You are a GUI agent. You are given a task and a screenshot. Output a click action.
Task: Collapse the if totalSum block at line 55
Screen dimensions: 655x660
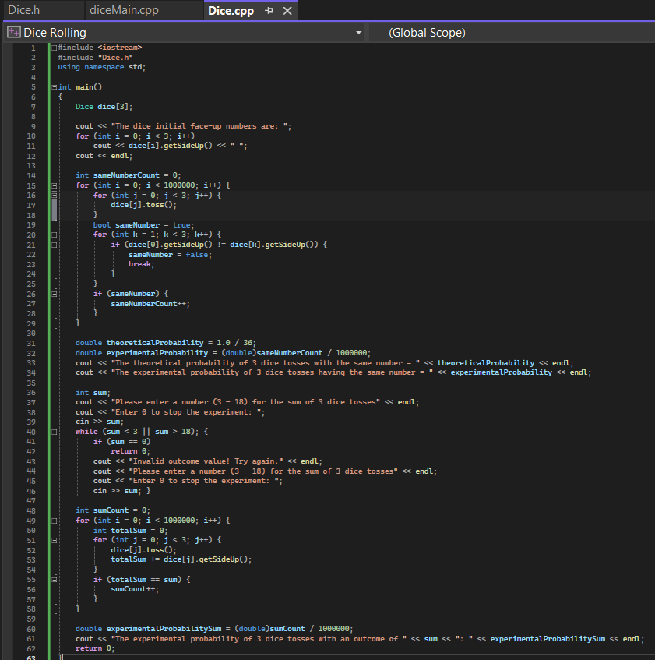55,580
